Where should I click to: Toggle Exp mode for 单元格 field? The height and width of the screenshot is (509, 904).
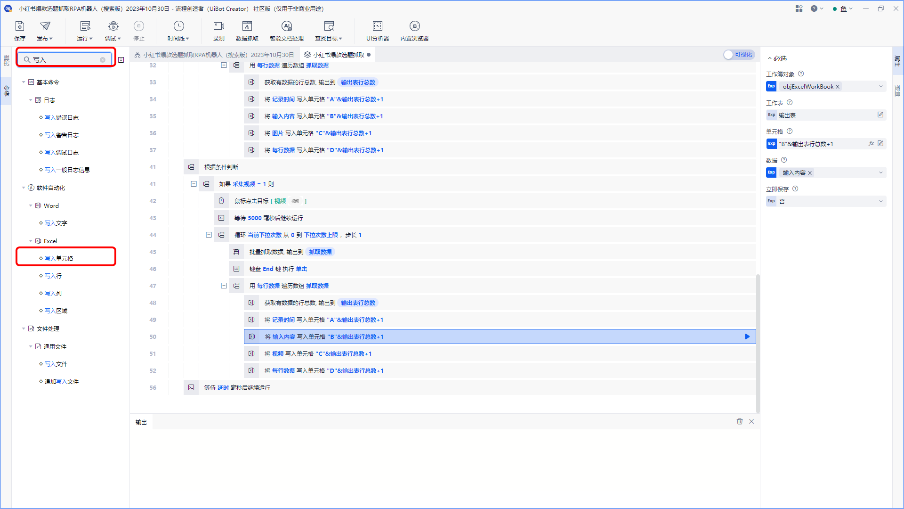click(x=771, y=144)
